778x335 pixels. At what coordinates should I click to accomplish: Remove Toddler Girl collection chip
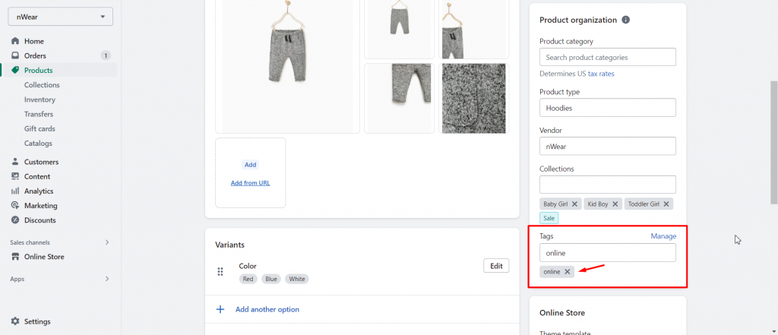pyautogui.click(x=666, y=204)
